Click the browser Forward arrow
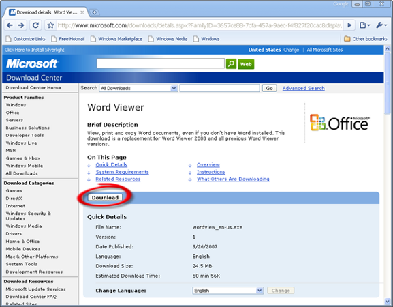Image resolution: width=393 pixels, height=307 pixels. tap(21, 25)
